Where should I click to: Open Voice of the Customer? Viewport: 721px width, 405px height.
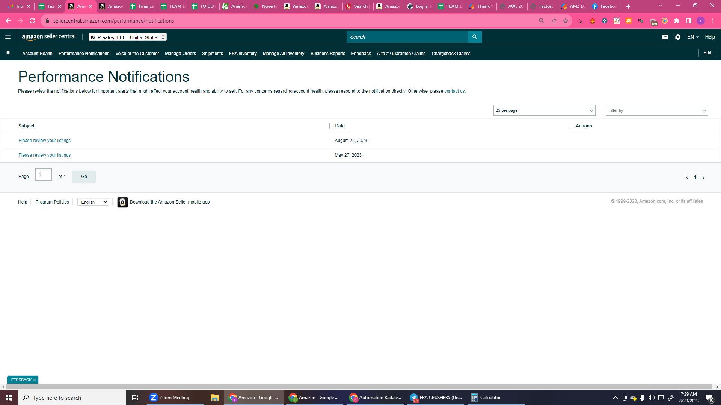pyautogui.click(x=137, y=54)
